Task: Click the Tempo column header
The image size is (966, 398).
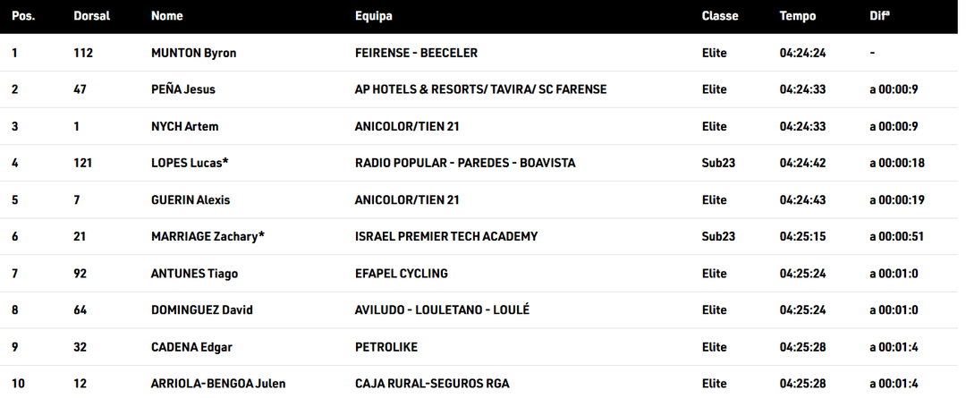Action: (797, 16)
